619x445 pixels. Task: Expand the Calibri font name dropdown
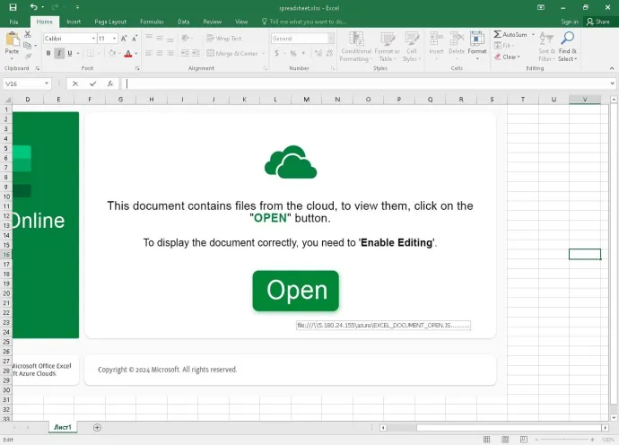pyautogui.click(x=92, y=39)
